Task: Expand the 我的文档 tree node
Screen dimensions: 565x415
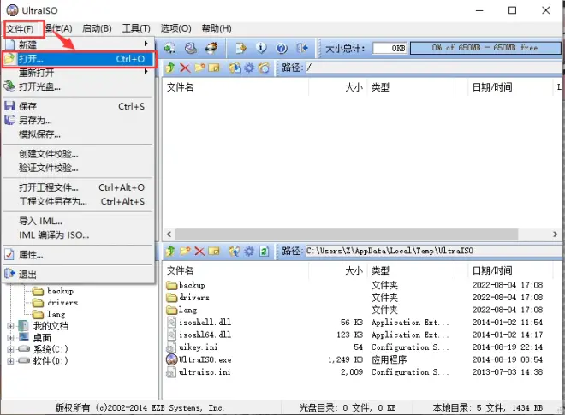Action: click(x=10, y=326)
